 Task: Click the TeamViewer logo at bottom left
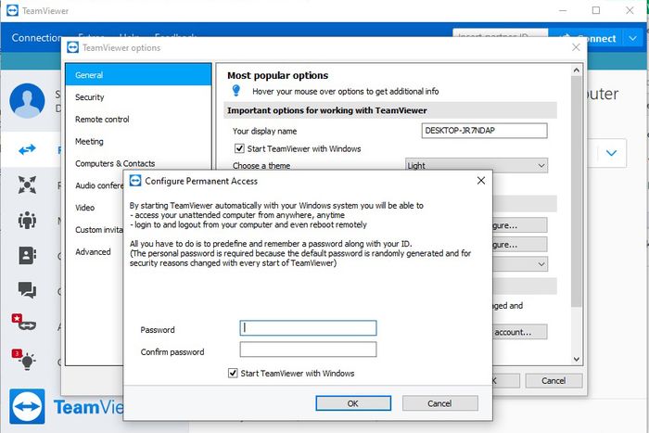(x=27, y=406)
